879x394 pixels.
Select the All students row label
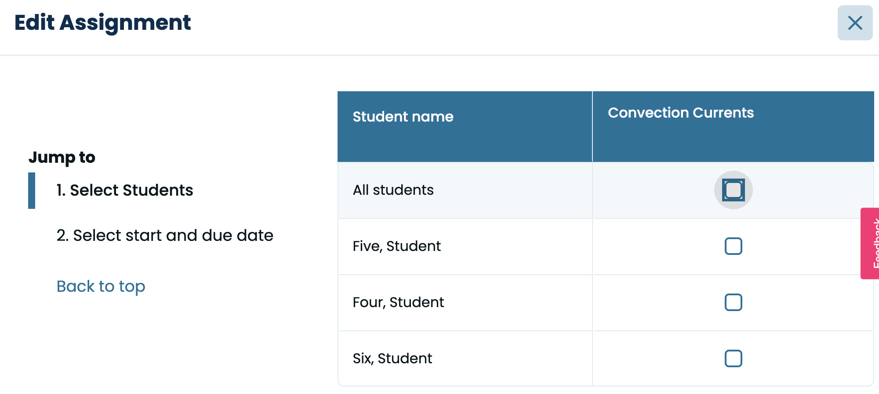393,190
